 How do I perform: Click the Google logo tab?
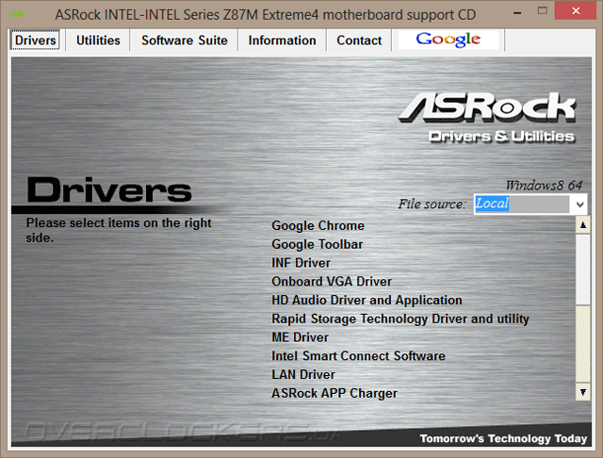[448, 40]
